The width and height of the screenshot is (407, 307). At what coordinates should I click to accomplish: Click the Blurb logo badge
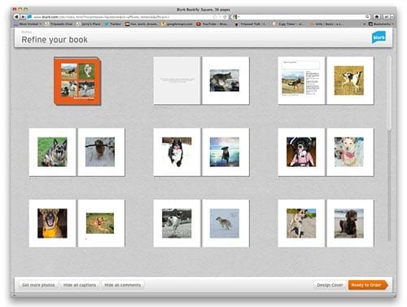coord(379,37)
